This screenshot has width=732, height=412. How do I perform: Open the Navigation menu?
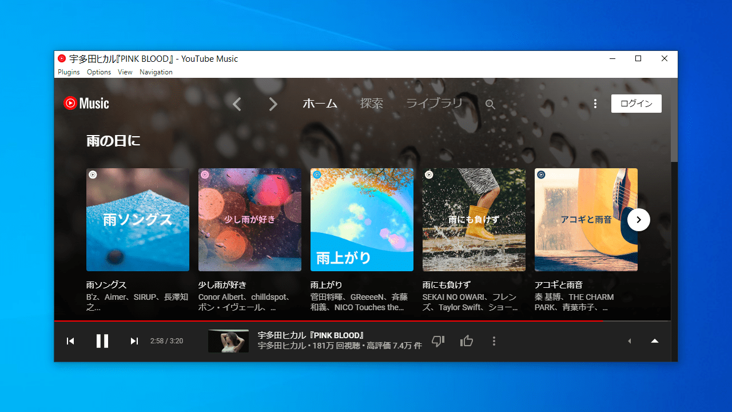(156, 72)
